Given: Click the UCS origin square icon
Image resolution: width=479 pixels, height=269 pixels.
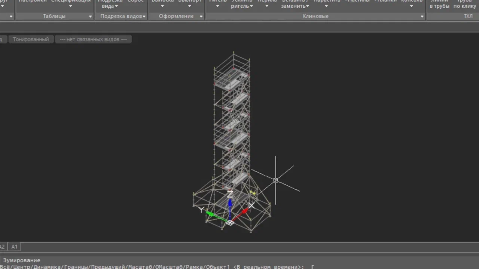Looking at the screenshot, I should point(230,223).
